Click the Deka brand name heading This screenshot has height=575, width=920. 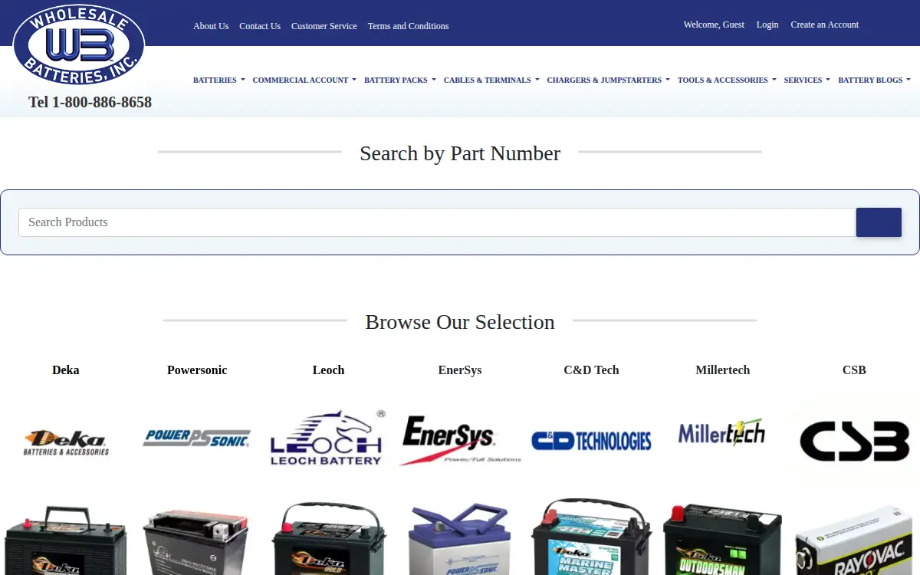[x=66, y=370]
